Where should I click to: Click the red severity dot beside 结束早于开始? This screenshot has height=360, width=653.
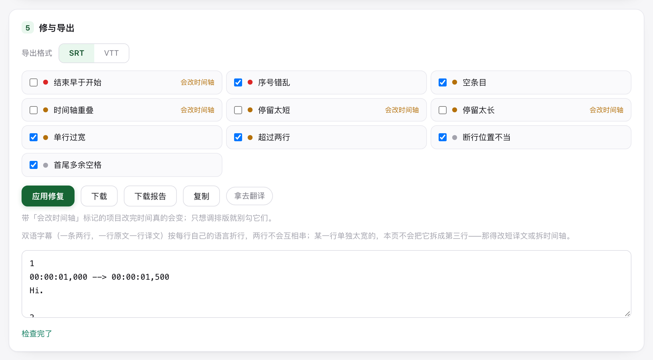coord(46,82)
